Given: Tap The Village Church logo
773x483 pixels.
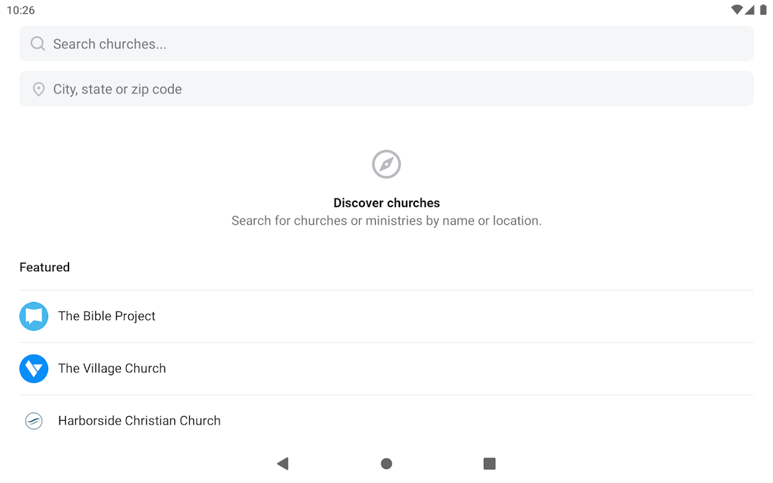Looking at the screenshot, I should [34, 368].
